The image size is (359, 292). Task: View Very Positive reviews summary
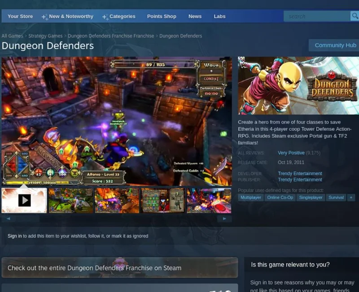291,153
